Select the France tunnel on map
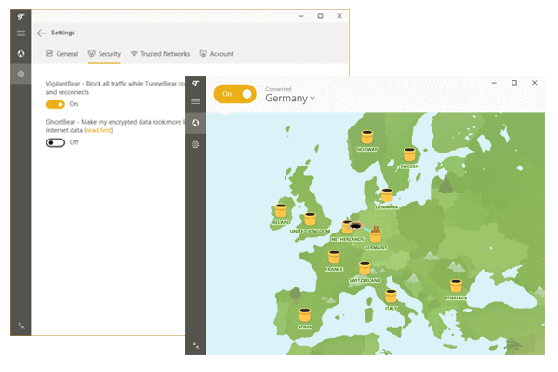This screenshot has height=372, width=558. [x=334, y=257]
